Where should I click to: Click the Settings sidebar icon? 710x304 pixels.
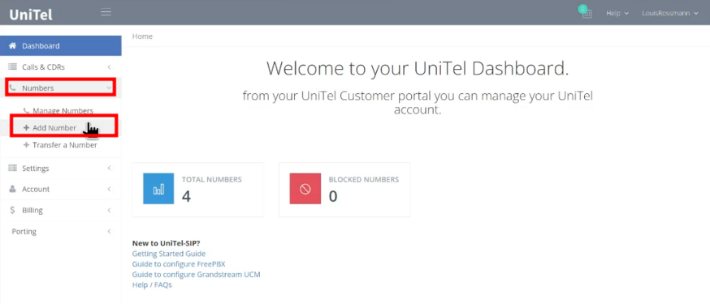(x=13, y=168)
